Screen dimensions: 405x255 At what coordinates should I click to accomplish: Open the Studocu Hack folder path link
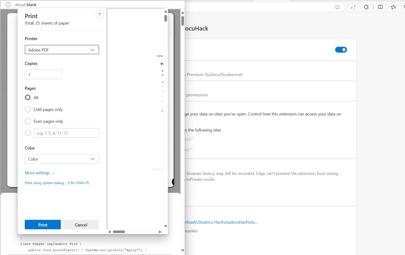[221, 222]
